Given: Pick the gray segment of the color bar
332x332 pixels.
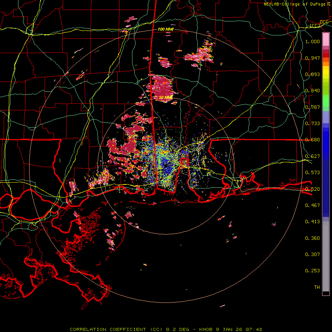Looking at the screenshot, I should click(326, 256).
